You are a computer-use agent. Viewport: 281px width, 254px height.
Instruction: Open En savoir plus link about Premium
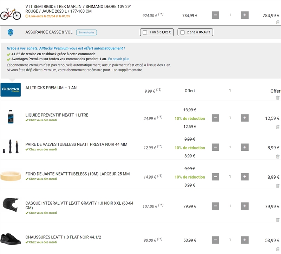119,59
